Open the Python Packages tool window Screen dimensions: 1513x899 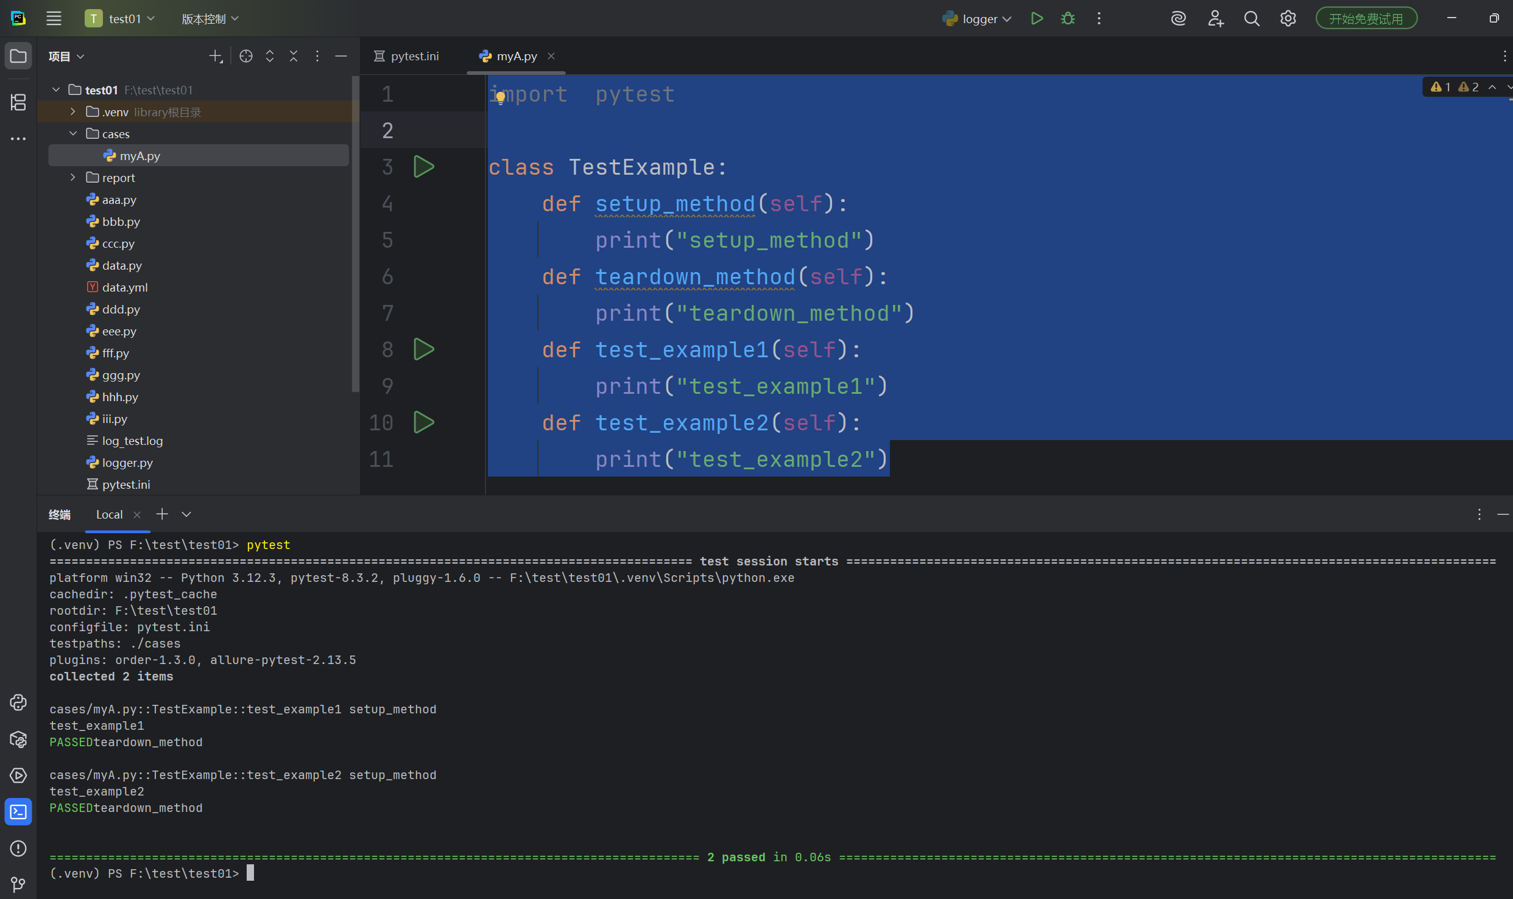(x=18, y=740)
